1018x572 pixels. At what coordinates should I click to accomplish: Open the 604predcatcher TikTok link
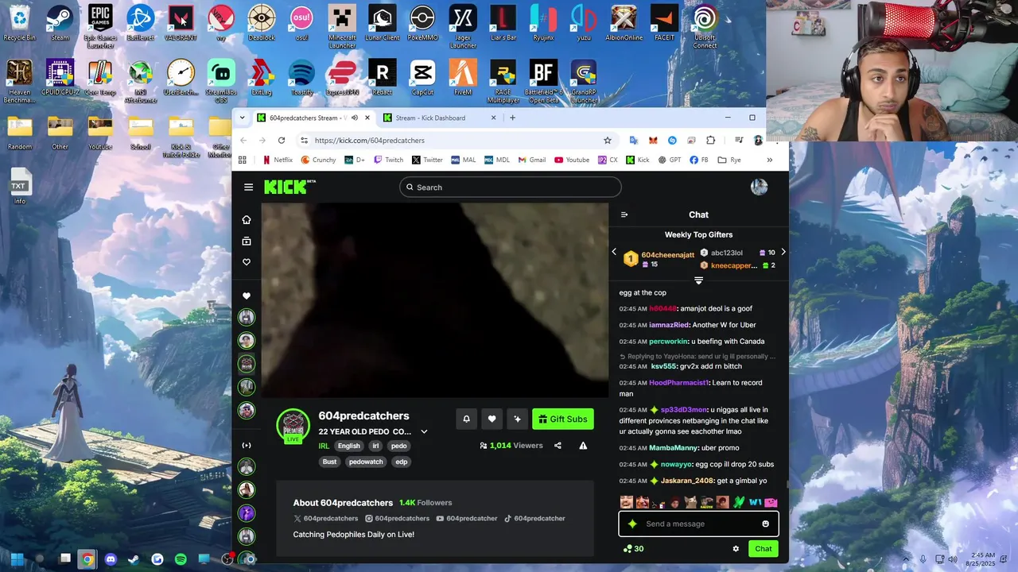pos(534,519)
